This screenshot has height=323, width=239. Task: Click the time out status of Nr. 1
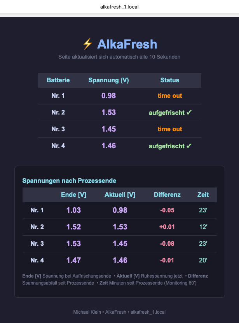(170, 96)
